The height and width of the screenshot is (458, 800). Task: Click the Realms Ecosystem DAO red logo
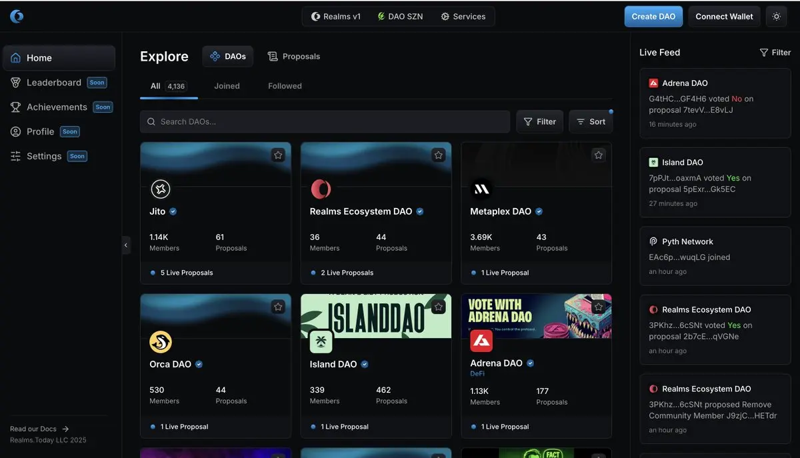click(x=321, y=189)
